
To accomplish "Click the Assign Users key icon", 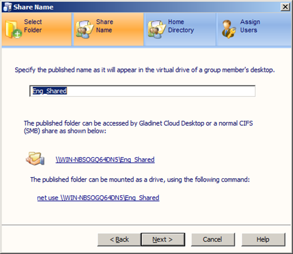I will (x=229, y=29).
